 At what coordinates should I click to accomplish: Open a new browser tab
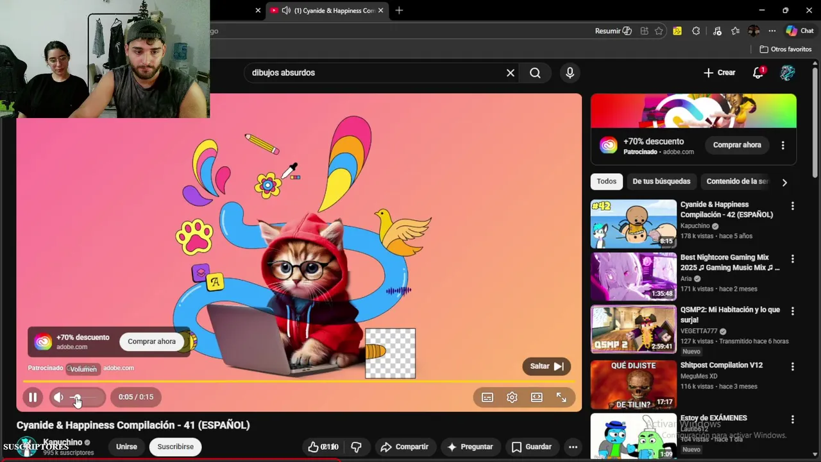tap(399, 10)
